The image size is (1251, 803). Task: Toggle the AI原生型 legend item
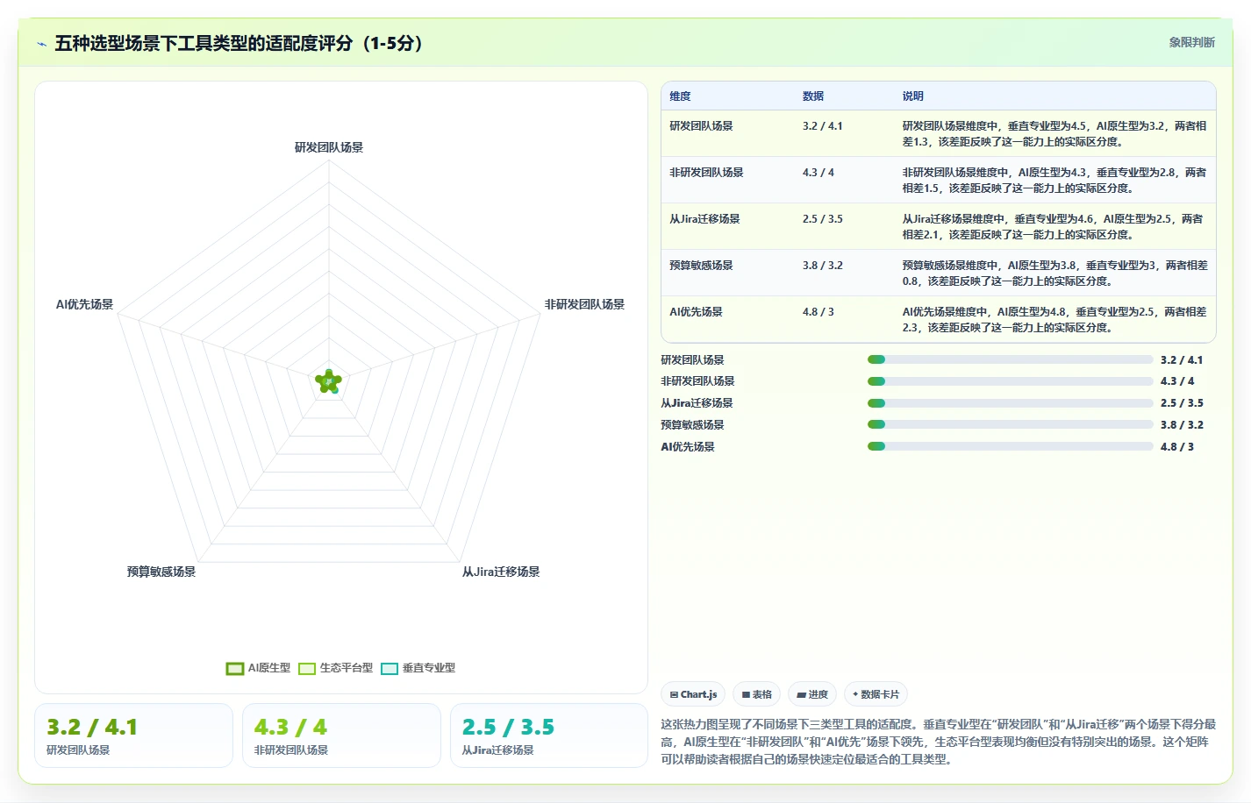[x=258, y=668]
